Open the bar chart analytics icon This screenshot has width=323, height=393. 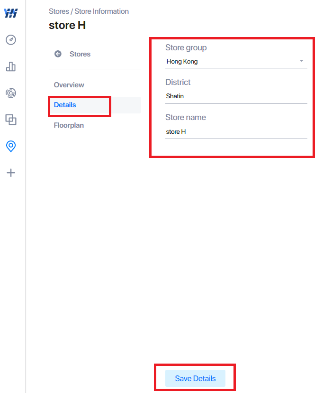click(x=11, y=66)
